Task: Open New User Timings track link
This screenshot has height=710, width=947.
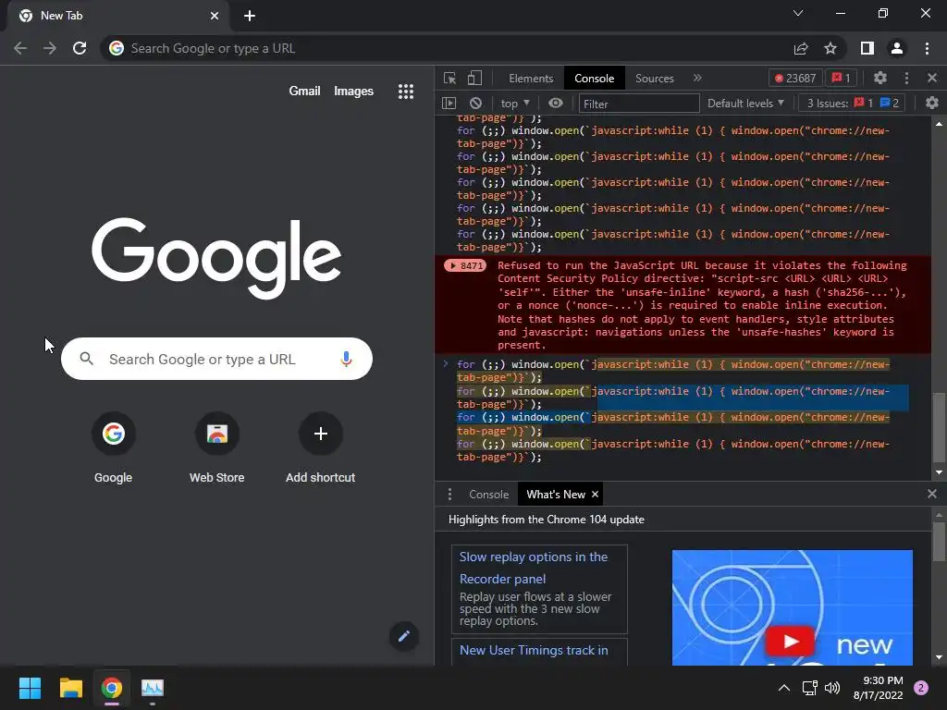Action: coord(534,650)
